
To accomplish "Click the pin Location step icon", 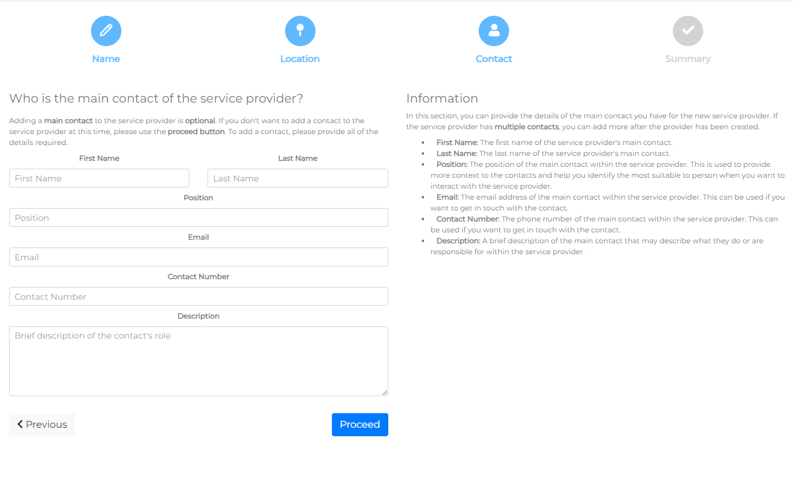I will point(300,31).
